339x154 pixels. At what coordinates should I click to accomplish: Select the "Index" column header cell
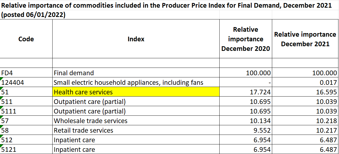click(x=136, y=39)
